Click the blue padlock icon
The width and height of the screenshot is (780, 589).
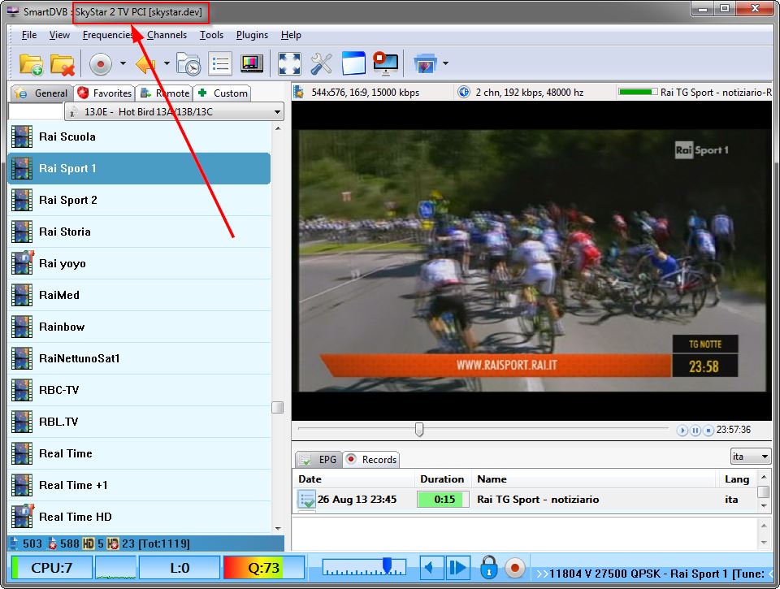pos(488,567)
